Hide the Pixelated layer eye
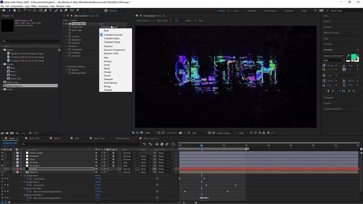The height and width of the screenshot is (204, 363). (2, 156)
